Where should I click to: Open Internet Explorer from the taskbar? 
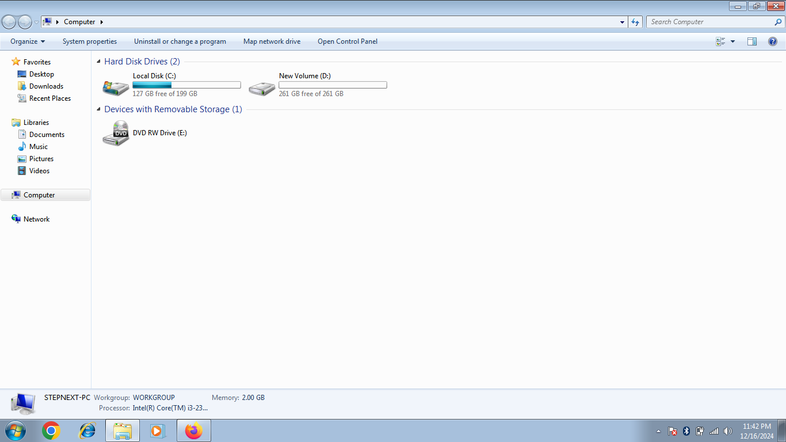click(x=87, y=430)
